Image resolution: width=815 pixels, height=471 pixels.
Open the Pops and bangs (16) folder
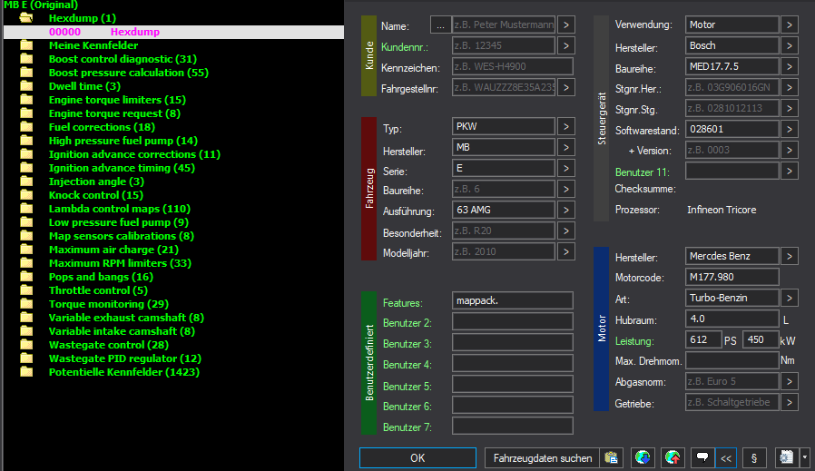pos(101,277)
